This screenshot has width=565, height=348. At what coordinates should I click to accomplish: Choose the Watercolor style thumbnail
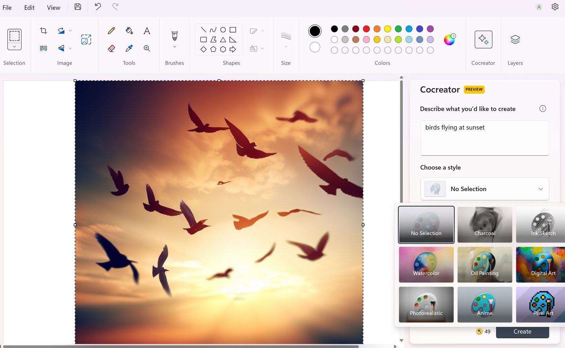pos(426,264)
